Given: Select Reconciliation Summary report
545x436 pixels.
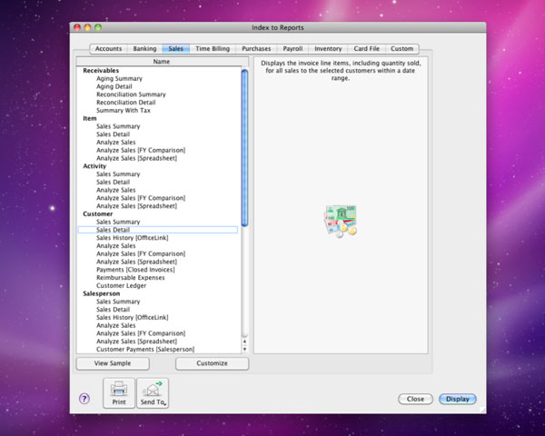Looking at the screenshot, I should (x=131, y=94).
